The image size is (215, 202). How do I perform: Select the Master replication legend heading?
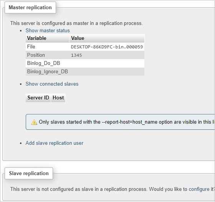click(x=30, y=8)
